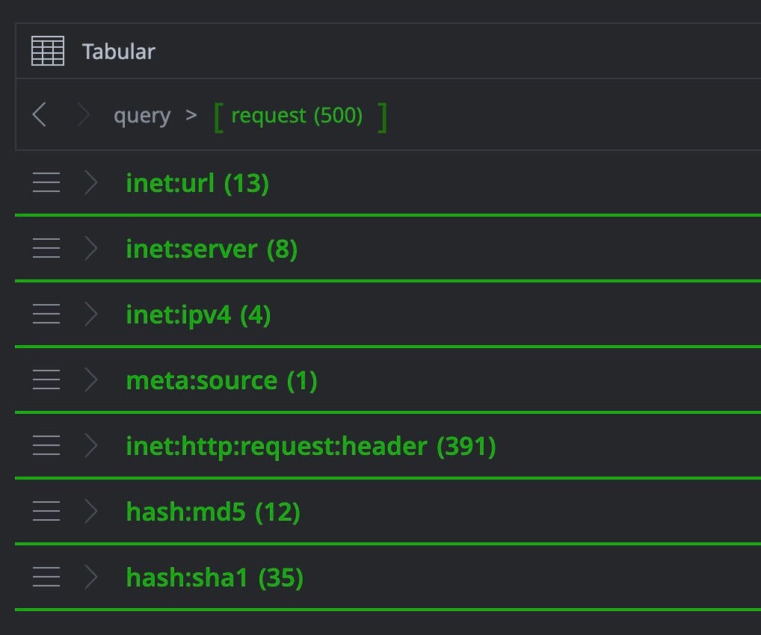Open hamburger menu for meta:source row
Image resolution: width=761 pixels, height=635 pixels.
[46, 380]
